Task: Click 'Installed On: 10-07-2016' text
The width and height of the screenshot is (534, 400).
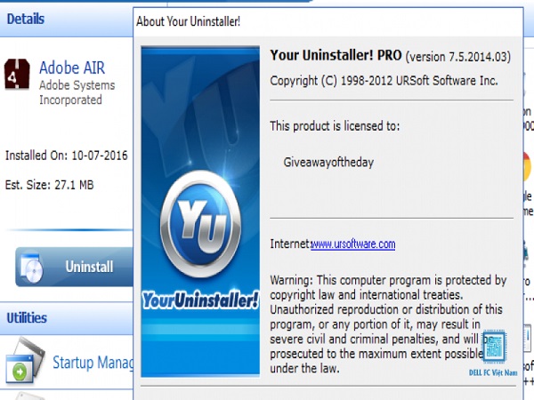Action: 67,156
